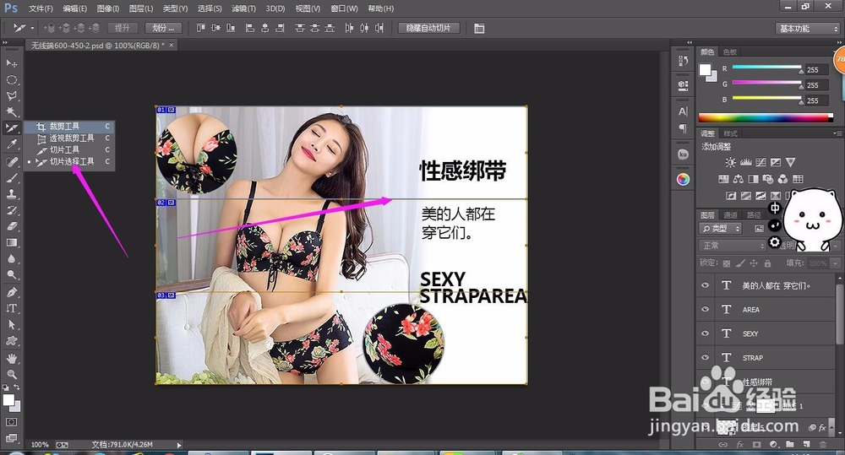Image resolution: width=845 pixels, height=455 pixels.
Task: Select the Zoom tool in toolbox
Action: (x=11, y=374)
